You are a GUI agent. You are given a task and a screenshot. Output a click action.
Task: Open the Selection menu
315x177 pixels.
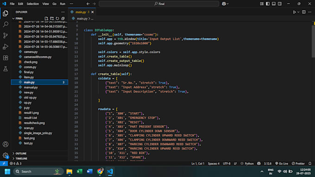(x=33, y=4)
